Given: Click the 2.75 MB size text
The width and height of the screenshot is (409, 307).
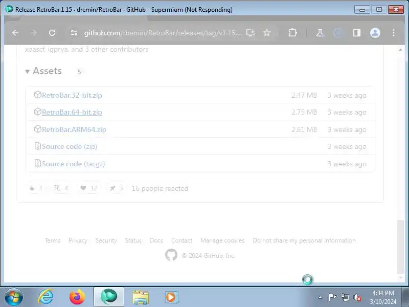Looking at the screenshot, I should (304, 112).
